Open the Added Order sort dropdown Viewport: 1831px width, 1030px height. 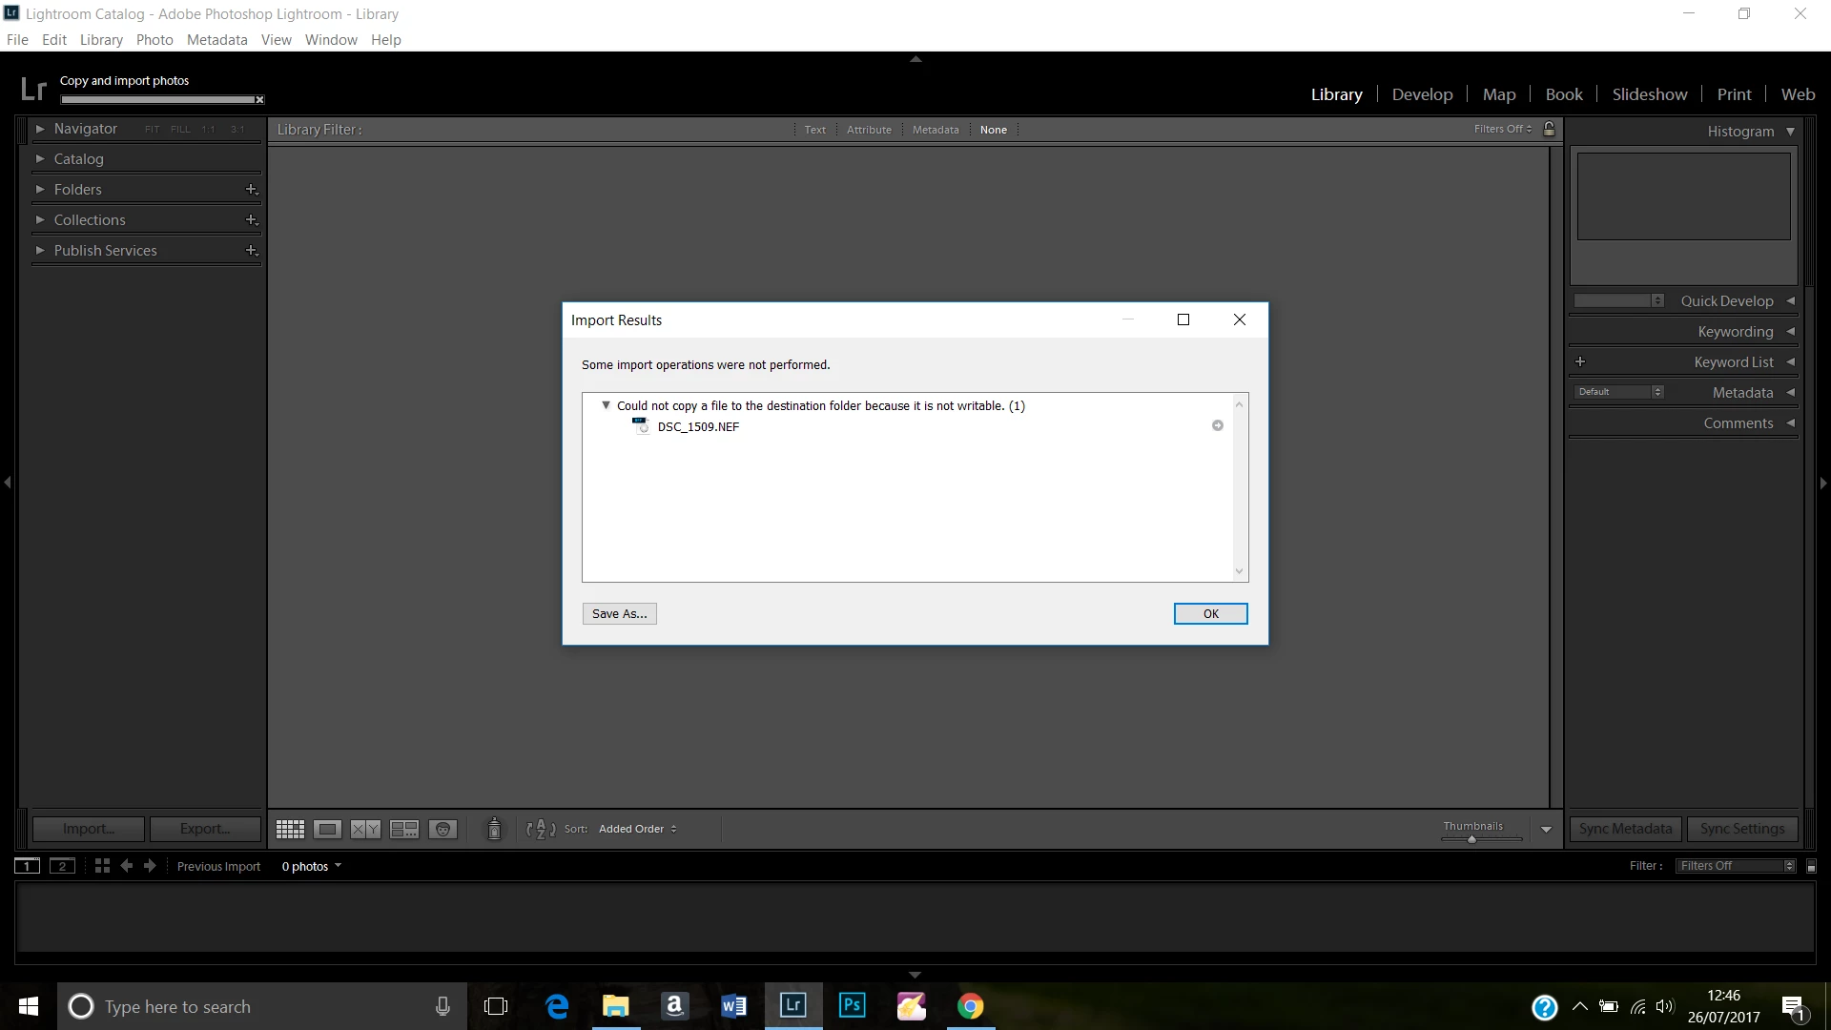637,829
